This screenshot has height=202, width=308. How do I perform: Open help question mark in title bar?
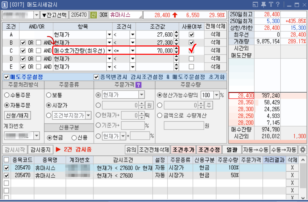(x=278, y=4)
